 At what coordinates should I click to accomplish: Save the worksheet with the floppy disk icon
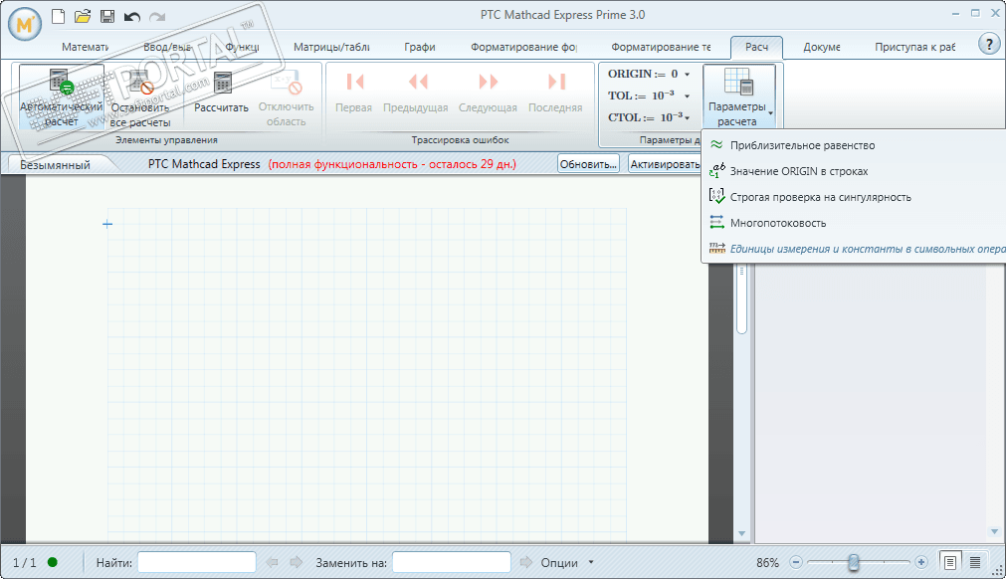coord(107,16)
